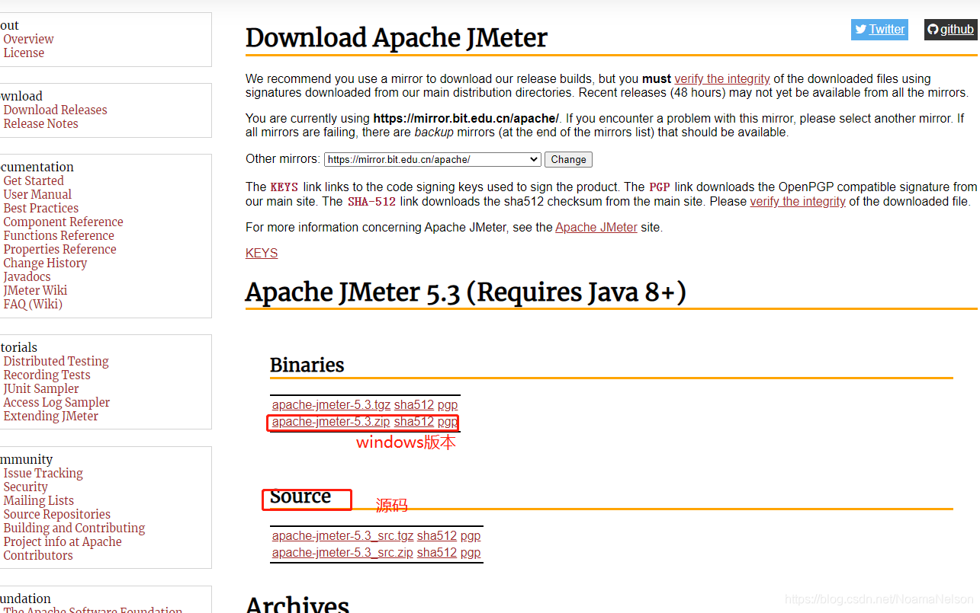Open Change History in sidebar
980x613 pixels.
[45, 263]
